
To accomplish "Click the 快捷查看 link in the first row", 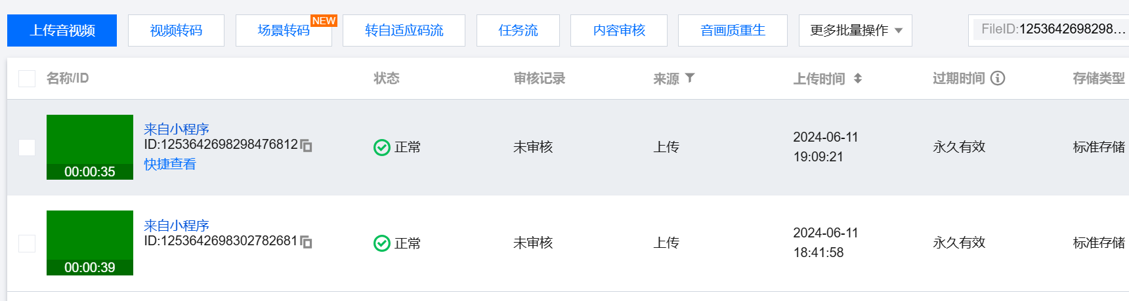I will 170,164.
